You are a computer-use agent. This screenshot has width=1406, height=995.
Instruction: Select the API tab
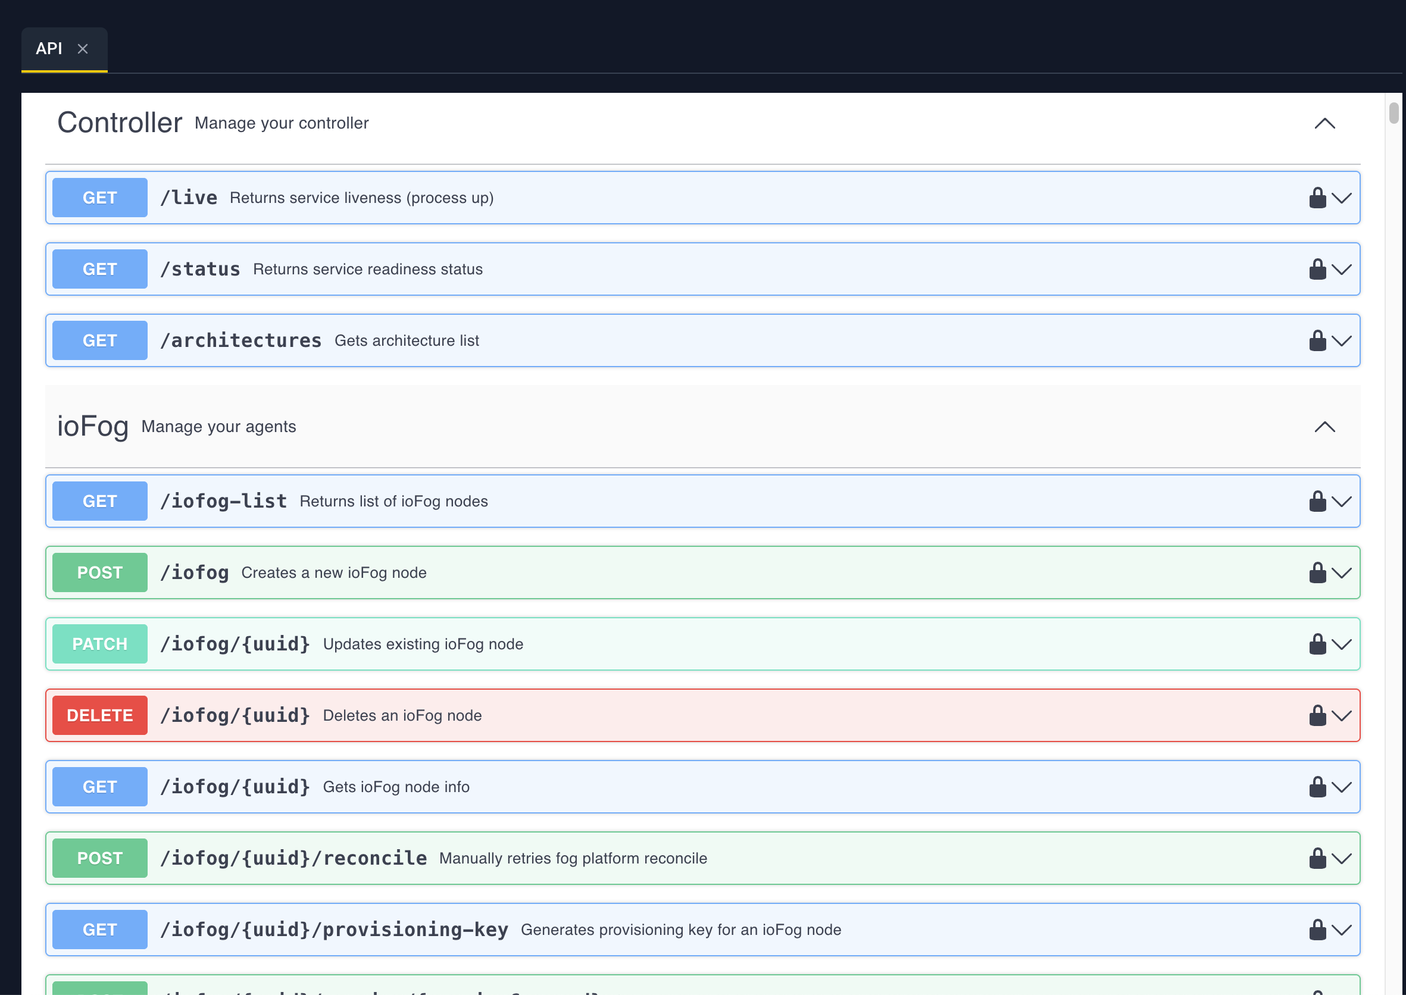[x=49, y=48]
